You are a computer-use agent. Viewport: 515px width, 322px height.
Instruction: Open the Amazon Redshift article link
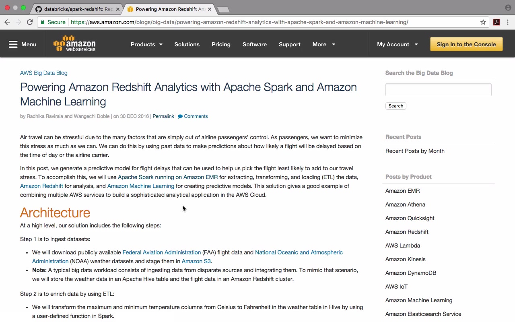point(41,186)
